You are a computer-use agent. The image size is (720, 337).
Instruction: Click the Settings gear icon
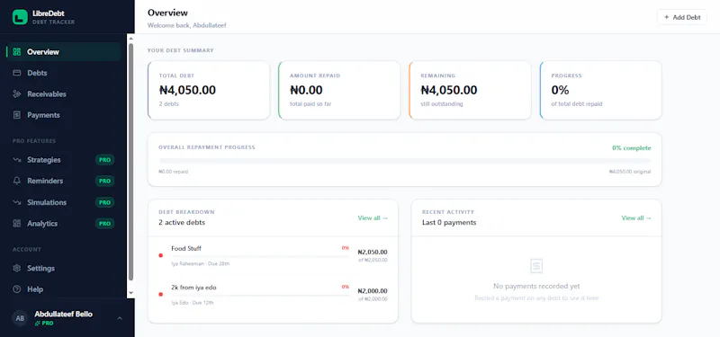(x=17, y=268)
